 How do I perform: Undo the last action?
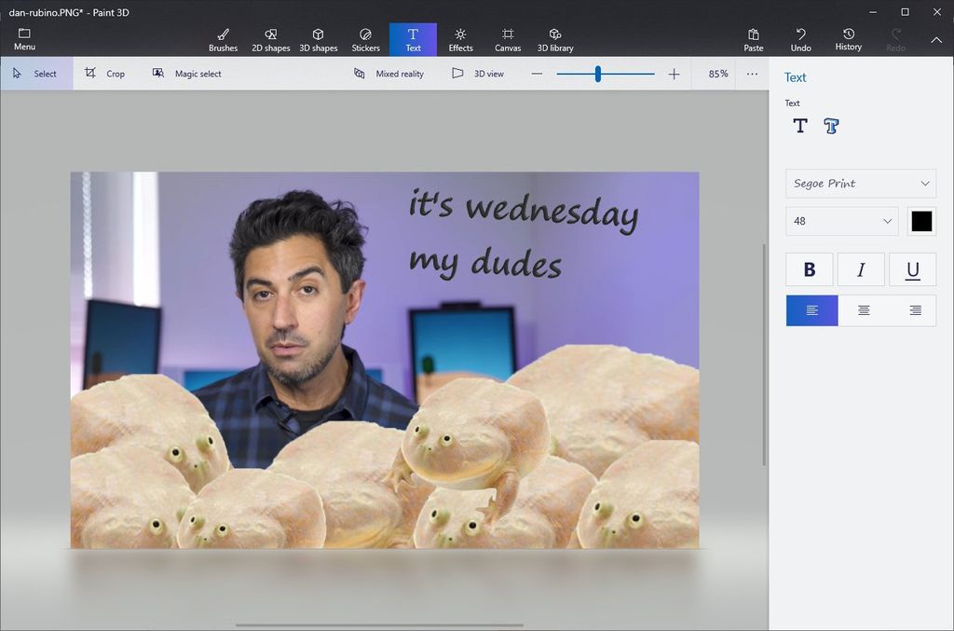tap(800, 38)
